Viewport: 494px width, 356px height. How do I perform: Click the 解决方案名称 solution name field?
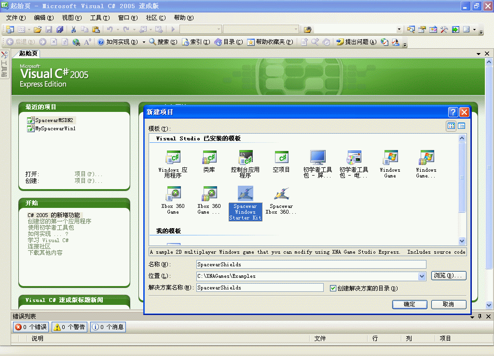[260, 288]
